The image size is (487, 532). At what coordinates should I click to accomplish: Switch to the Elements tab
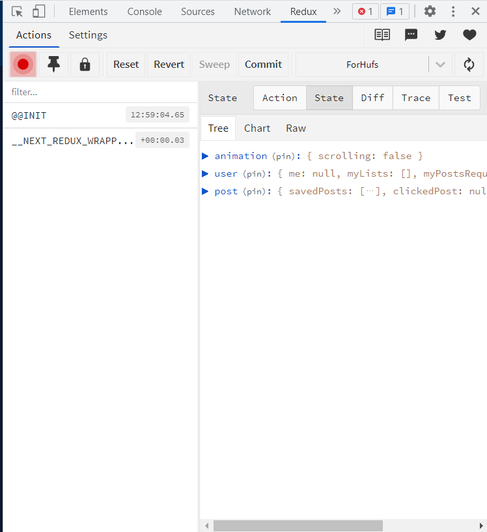(88, 12)
